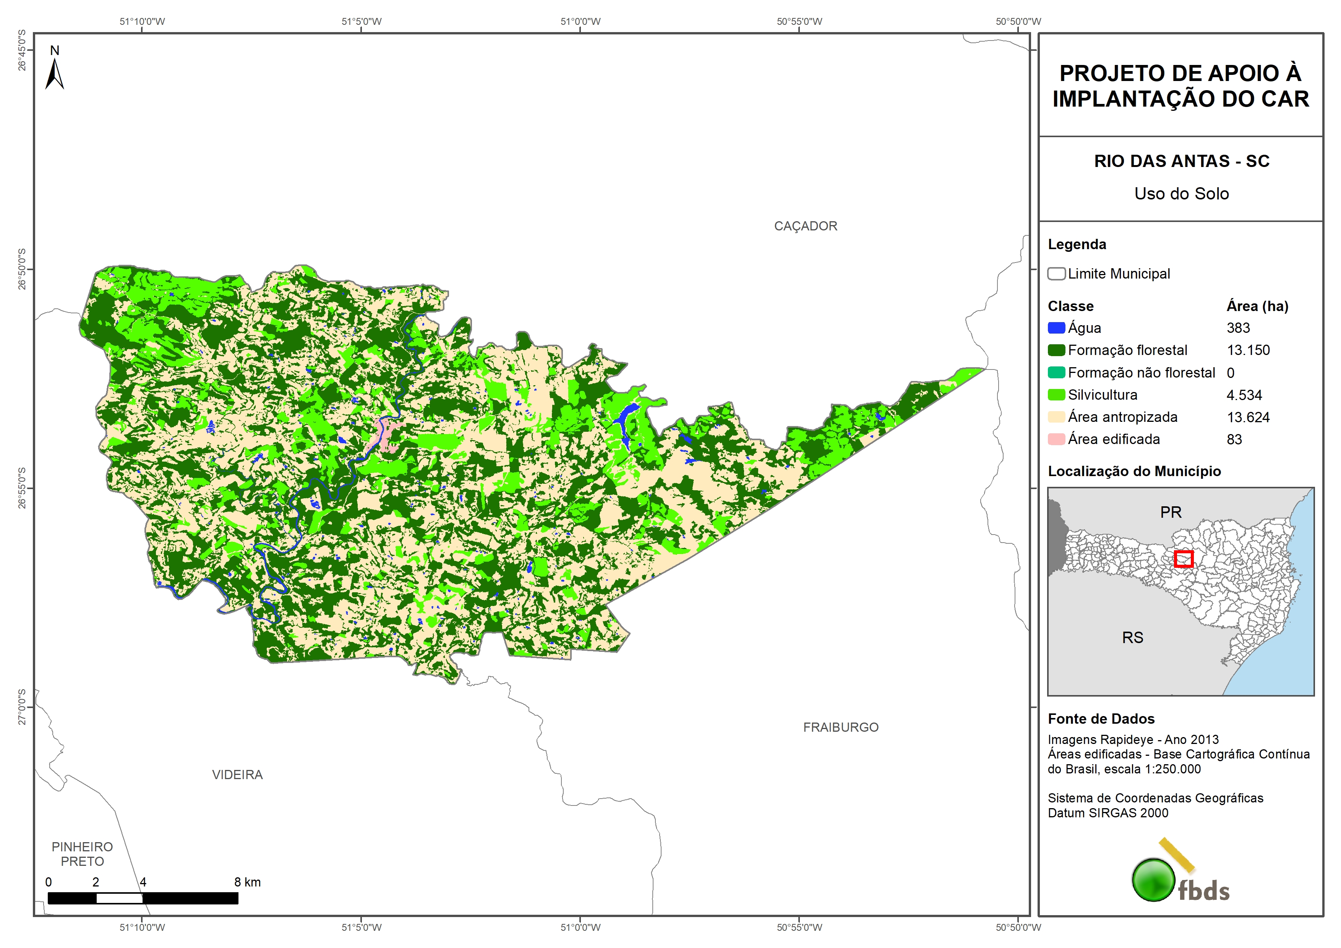The height and width of the screenshot is (948, 1341).
Task: Click the yellow stripe above the fbds logo
Action: [x=1177, y=855]
